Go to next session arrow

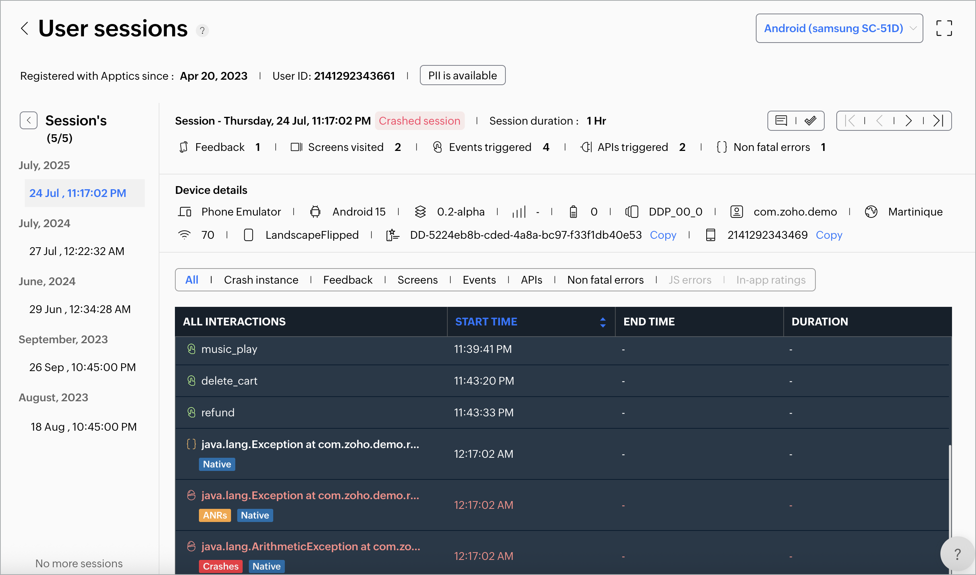pos(909,121)
